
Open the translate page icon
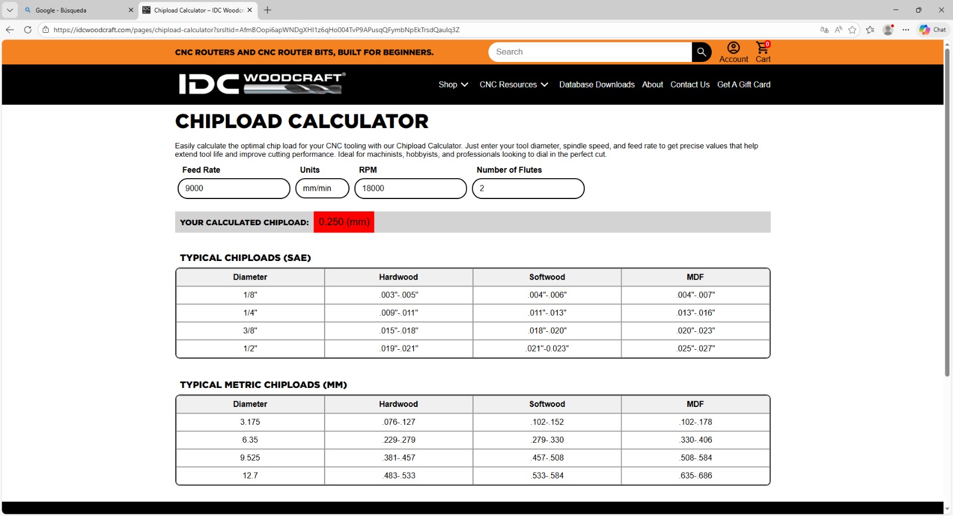pyautogui.click(x=824, y=30)
